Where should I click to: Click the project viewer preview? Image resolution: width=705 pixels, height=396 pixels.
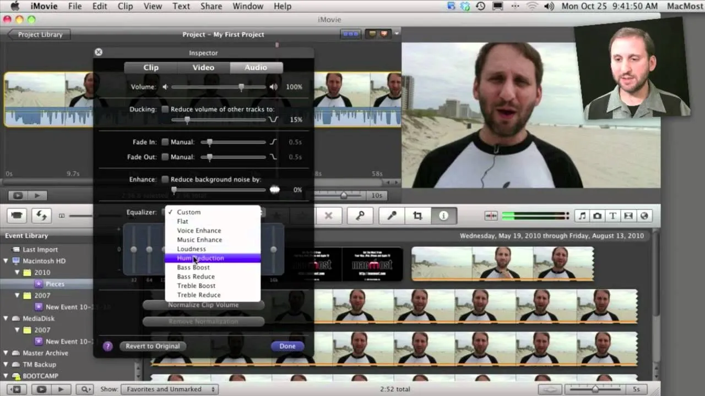[531, 115]
